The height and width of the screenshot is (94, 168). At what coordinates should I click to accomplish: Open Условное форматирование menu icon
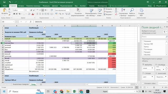[x=78, y=12]
